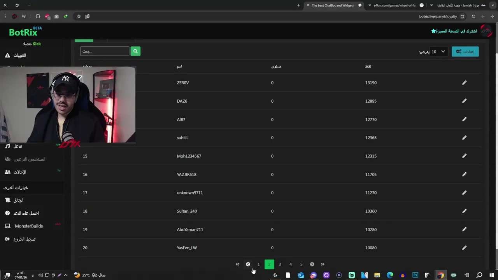Click the search input field بحث
This screenshot has width=498, height=280.
[105, 51]
